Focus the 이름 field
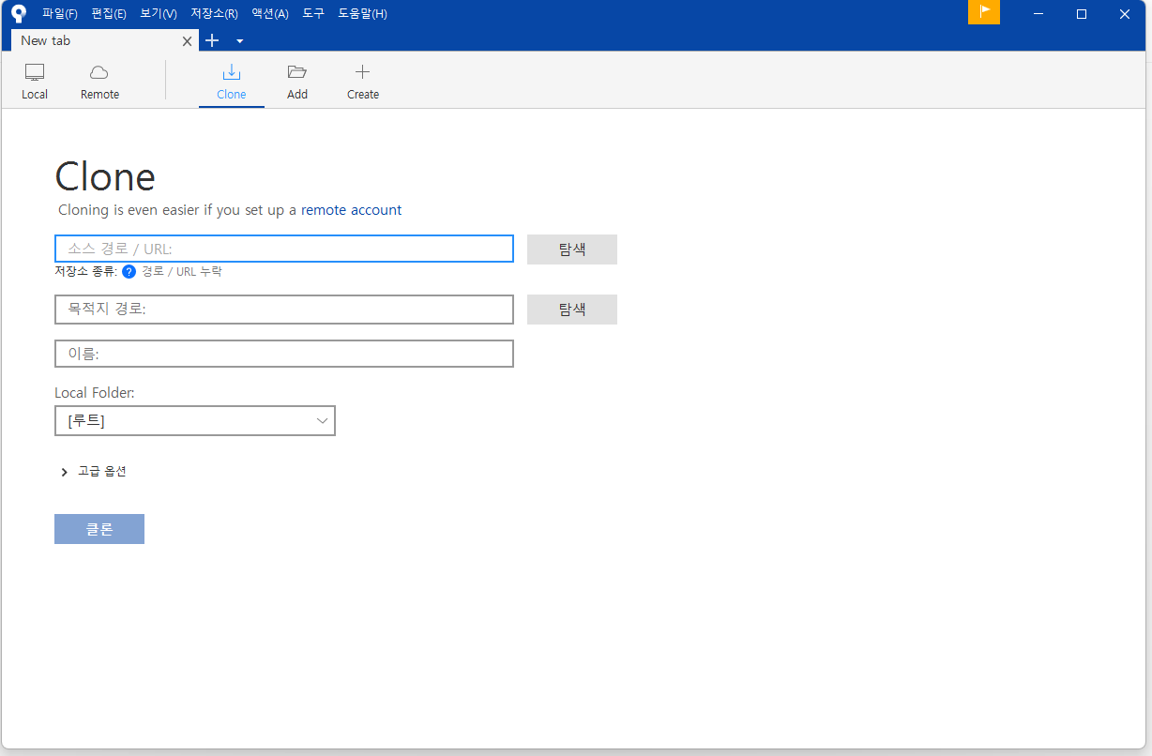1152x756 pixels. pyautogui.click(x=284, y=354)
